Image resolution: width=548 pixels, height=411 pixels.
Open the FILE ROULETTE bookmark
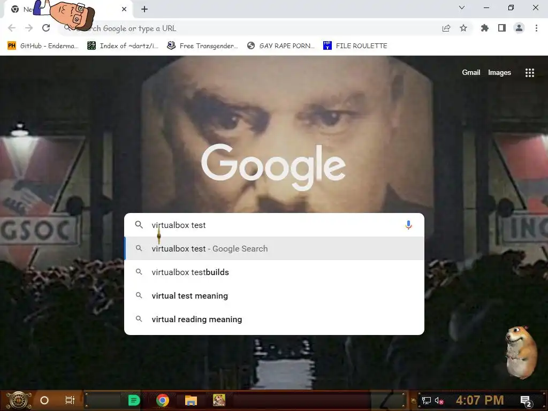point(355,46)
